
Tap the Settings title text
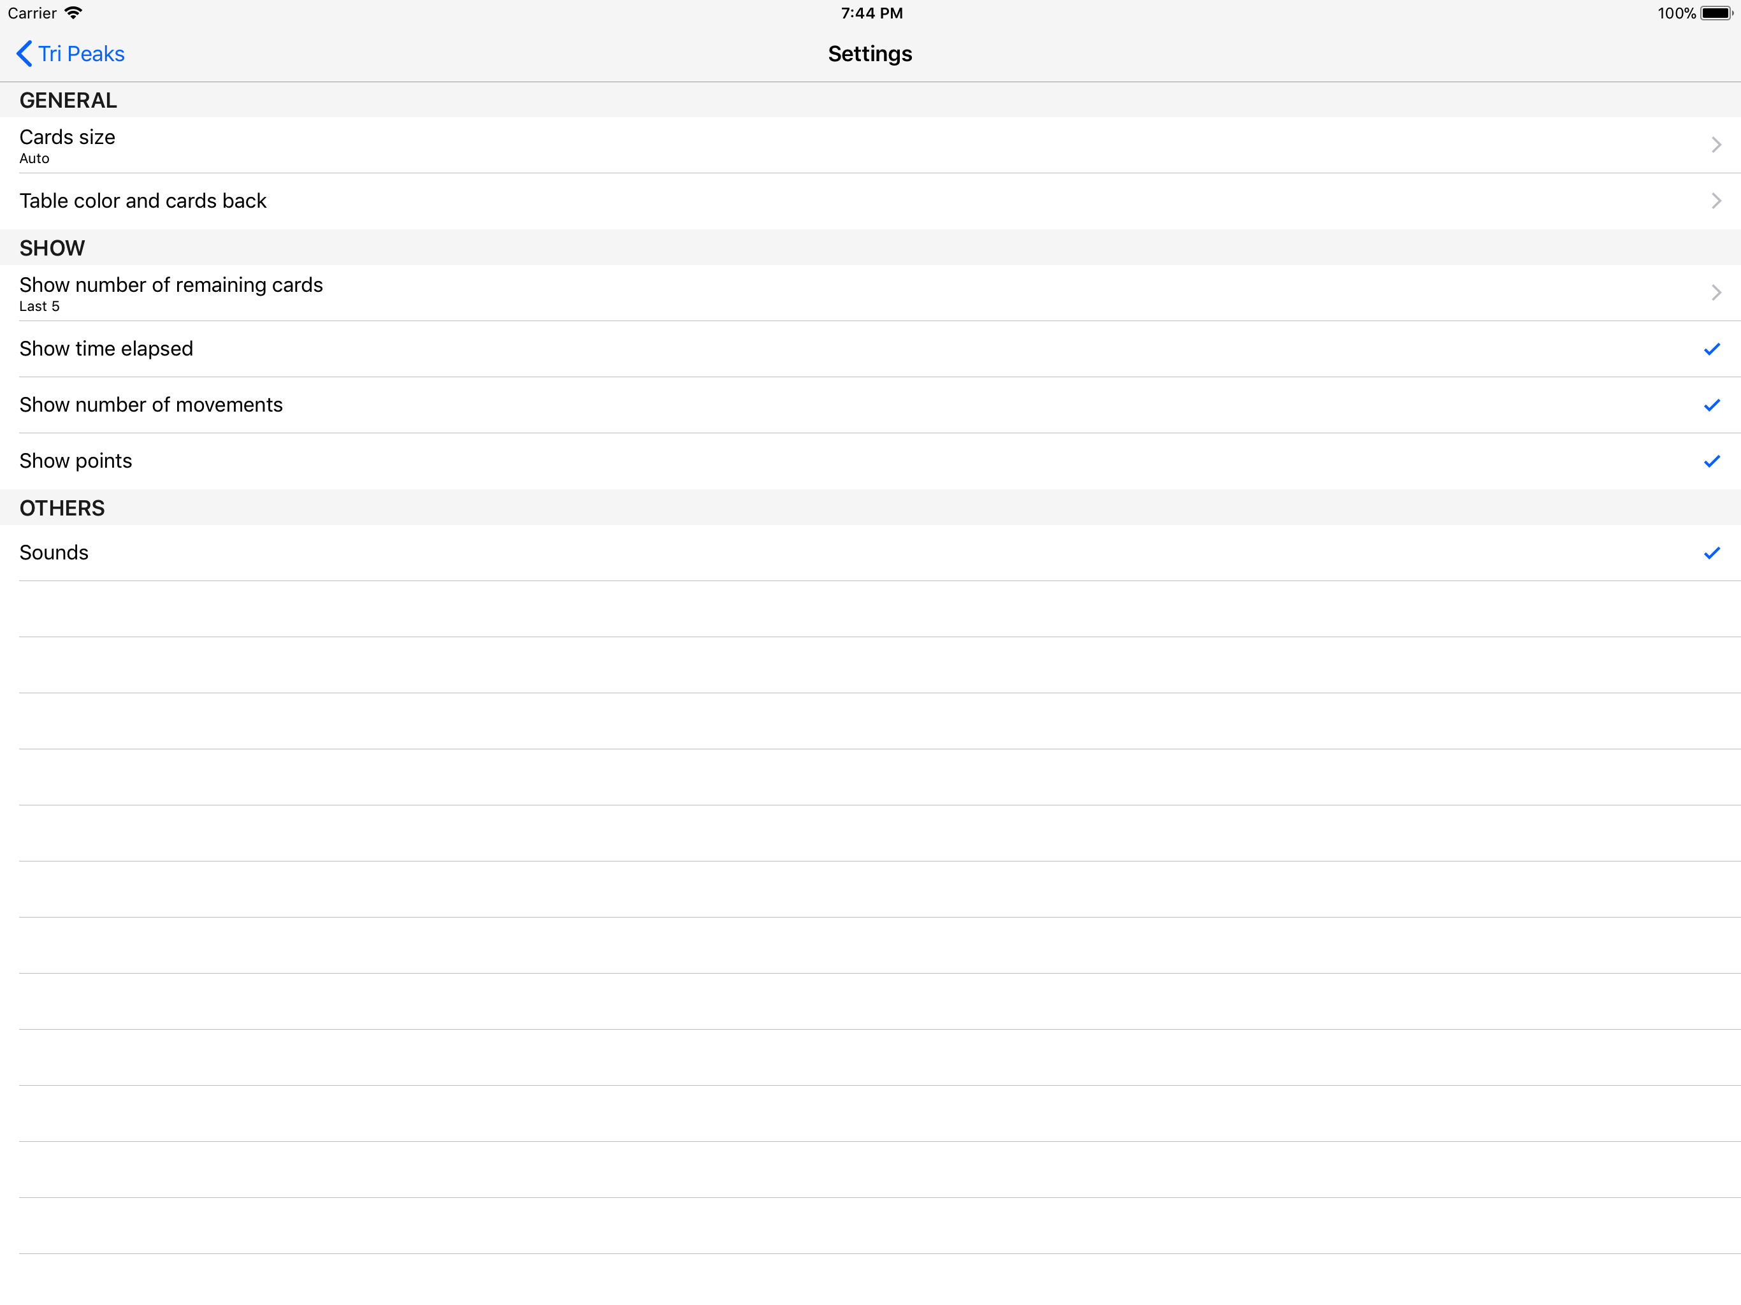coord(870,54)
